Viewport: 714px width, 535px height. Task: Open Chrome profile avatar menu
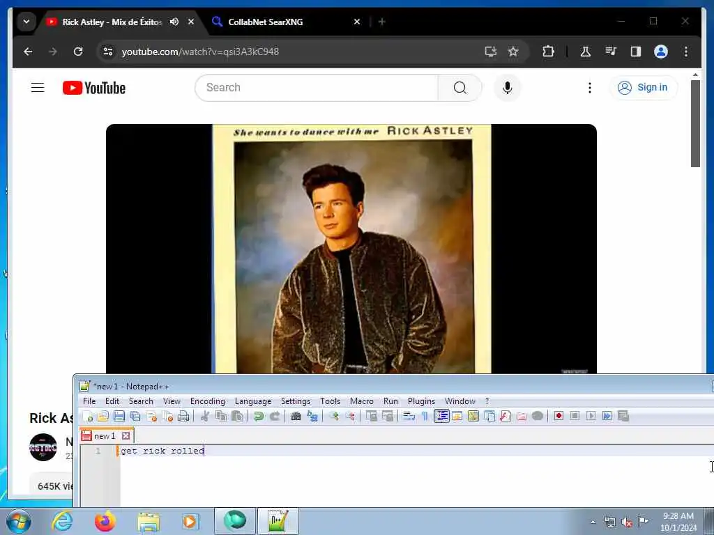tap(661, 52)
